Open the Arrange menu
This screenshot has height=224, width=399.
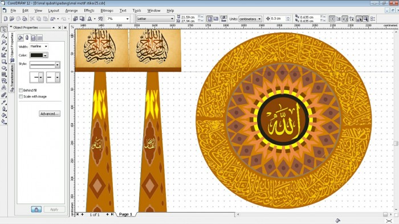pos(71,10)
